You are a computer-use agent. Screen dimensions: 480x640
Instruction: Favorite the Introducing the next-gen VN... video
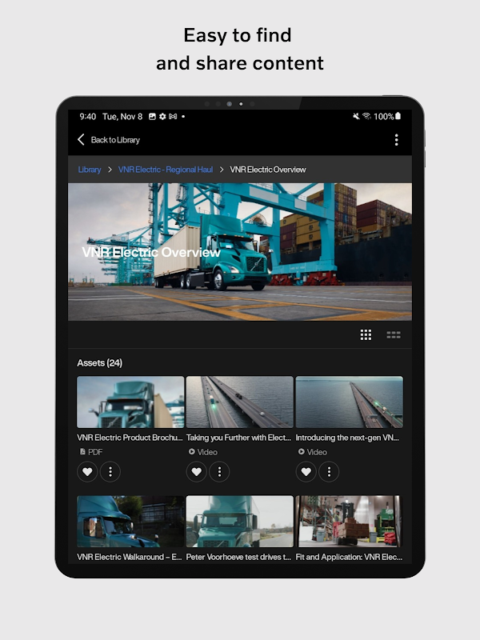tap(306, 472)
